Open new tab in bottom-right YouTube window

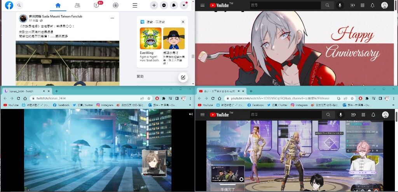pos(251,91)
